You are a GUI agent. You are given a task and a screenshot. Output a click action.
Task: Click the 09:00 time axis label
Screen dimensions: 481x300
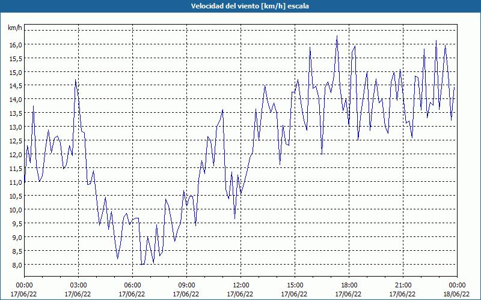pos(186,286)
